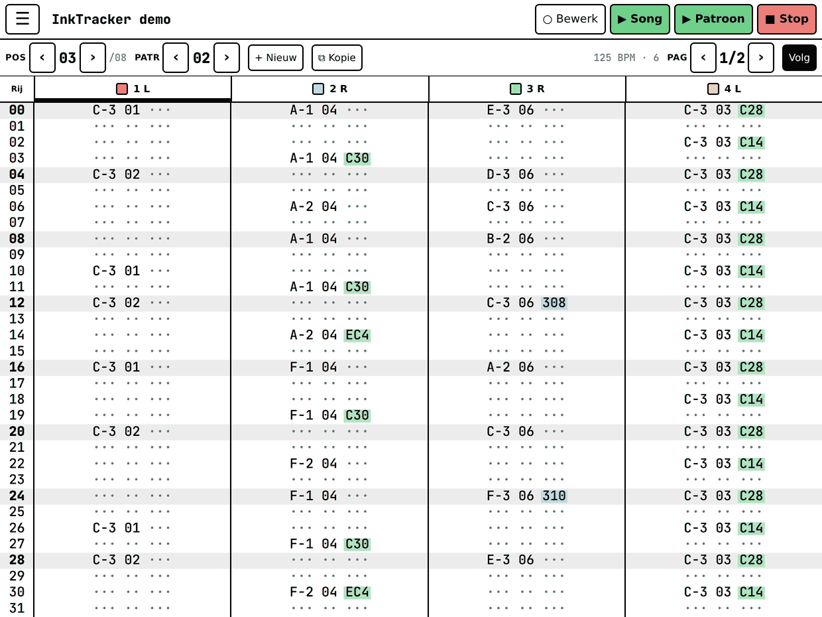Select the 1 L channel header
Screen dimensions: 822x617
[133, 89]
